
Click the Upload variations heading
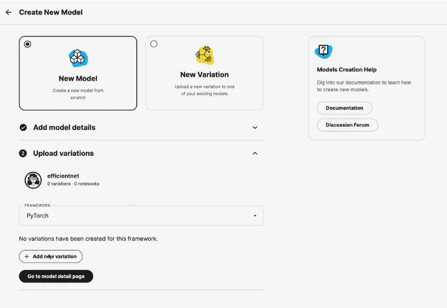(x=63, y=153)
